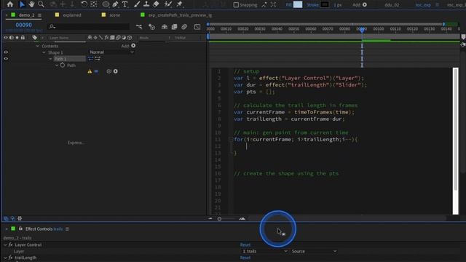Screen dimensions: 466x262
Task: Click the second Path 1 direction icon
Action: click(98, 59)
